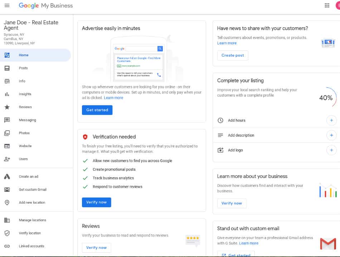The height and width of the screenshot is (257, 340).
Task: Click the Insights bar chart icon
Action: 7,94
